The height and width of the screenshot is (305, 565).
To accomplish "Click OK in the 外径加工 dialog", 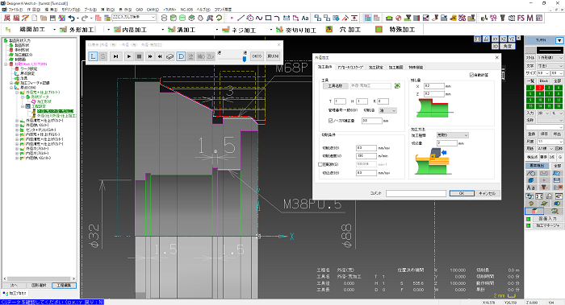I will coord(462,193).
